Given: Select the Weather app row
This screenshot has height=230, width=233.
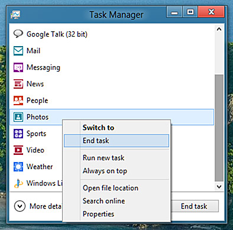Looking at the screenshot, I should [x=36, y=167].
